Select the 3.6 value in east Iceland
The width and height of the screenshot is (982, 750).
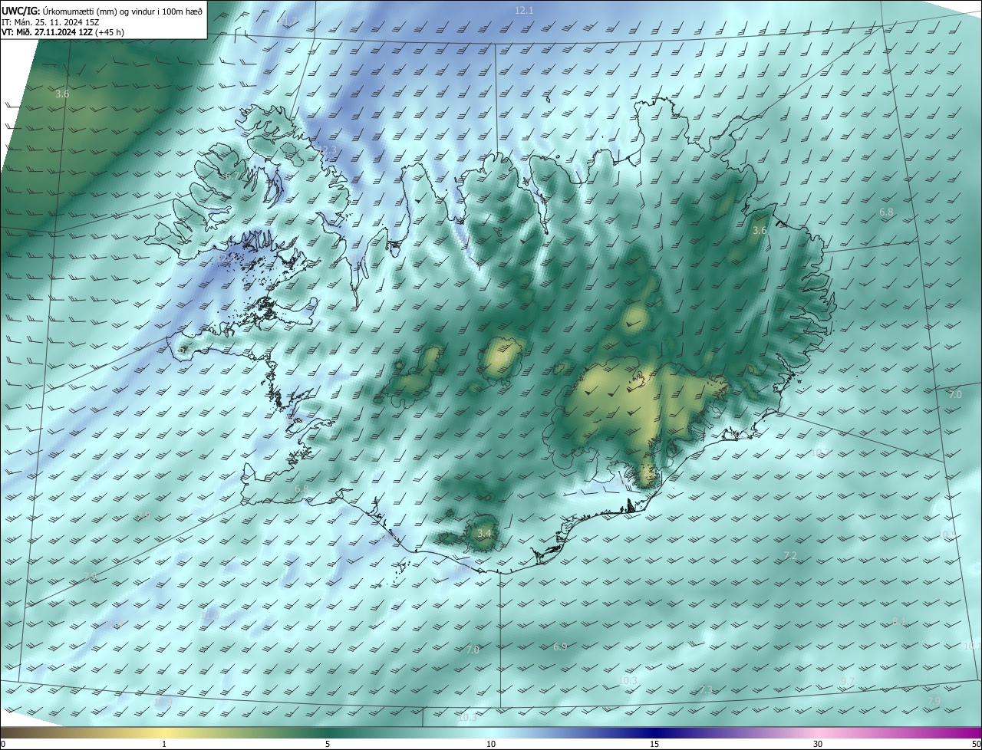[x=760, y=230]
